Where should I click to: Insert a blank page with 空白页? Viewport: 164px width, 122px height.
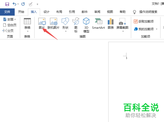(x=10, y=25)
